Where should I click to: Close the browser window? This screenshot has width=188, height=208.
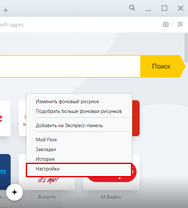click(181, 8)
